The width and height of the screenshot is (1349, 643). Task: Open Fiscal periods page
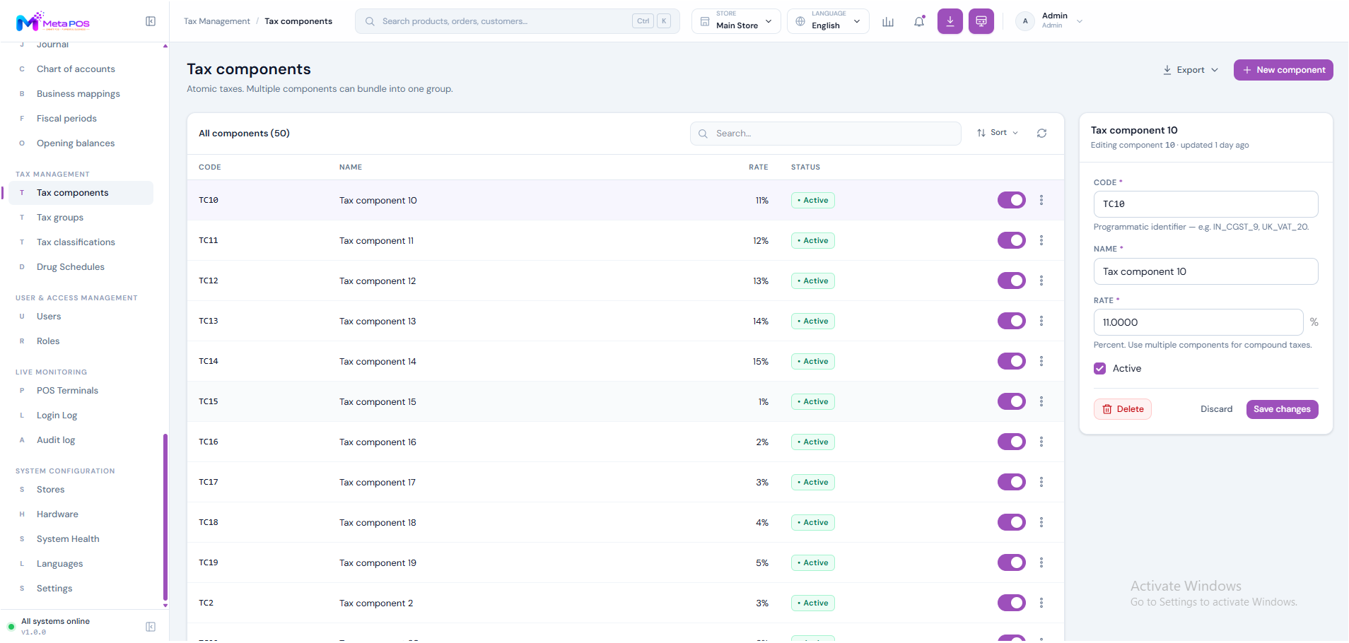coord(66,119)
